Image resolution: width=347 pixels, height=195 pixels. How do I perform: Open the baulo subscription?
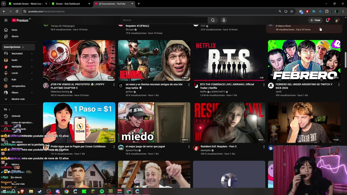[x=18, y=60]
